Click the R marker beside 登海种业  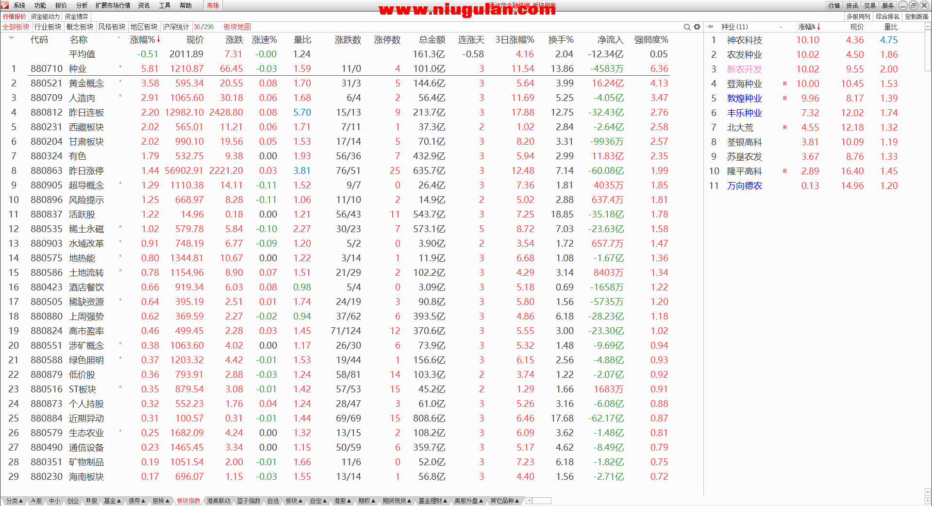[785, 84]
